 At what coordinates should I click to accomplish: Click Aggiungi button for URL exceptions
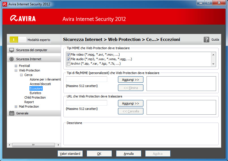pyautogui.click(x=131, y=103)
